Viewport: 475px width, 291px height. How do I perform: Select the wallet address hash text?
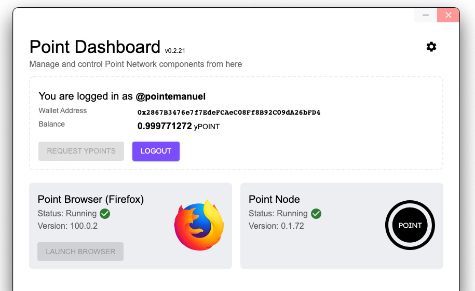(229, 112)
